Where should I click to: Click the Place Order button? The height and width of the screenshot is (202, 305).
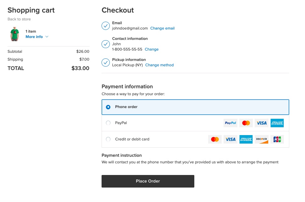pyautogui.click(x=148, y=181)
